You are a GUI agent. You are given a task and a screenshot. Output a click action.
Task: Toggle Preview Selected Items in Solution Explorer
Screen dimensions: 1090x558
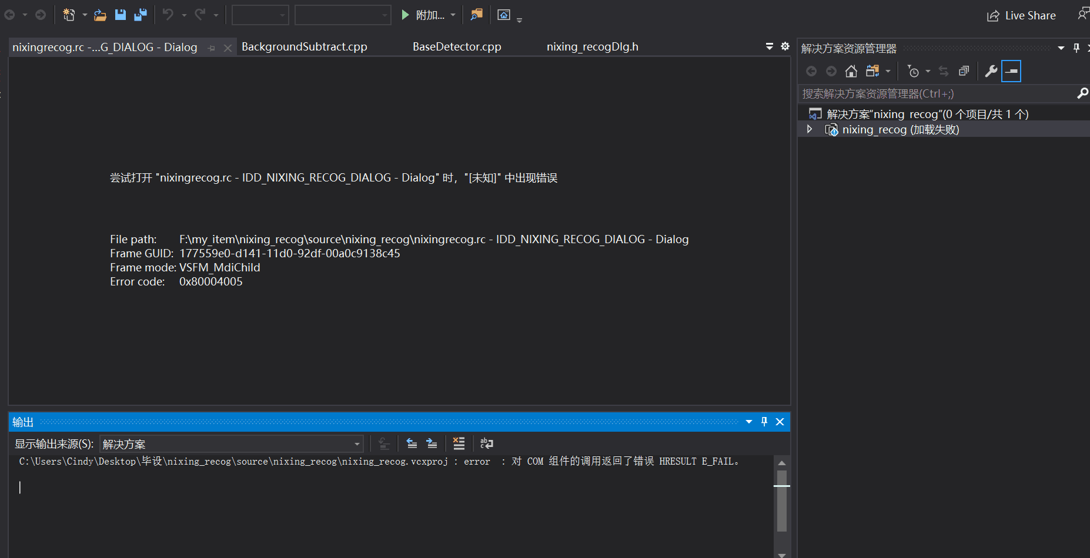point(1011,70)
